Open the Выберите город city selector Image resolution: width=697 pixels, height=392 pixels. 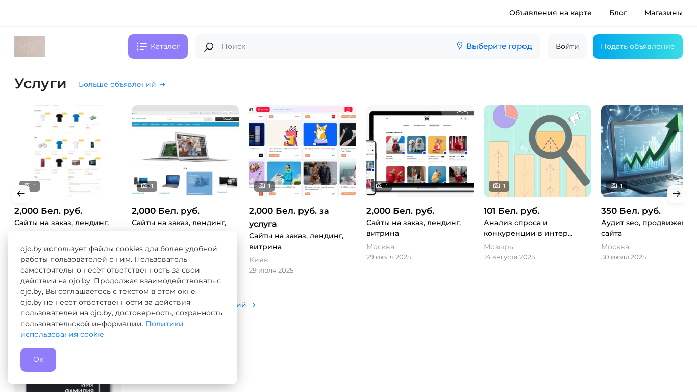(494, 46)
